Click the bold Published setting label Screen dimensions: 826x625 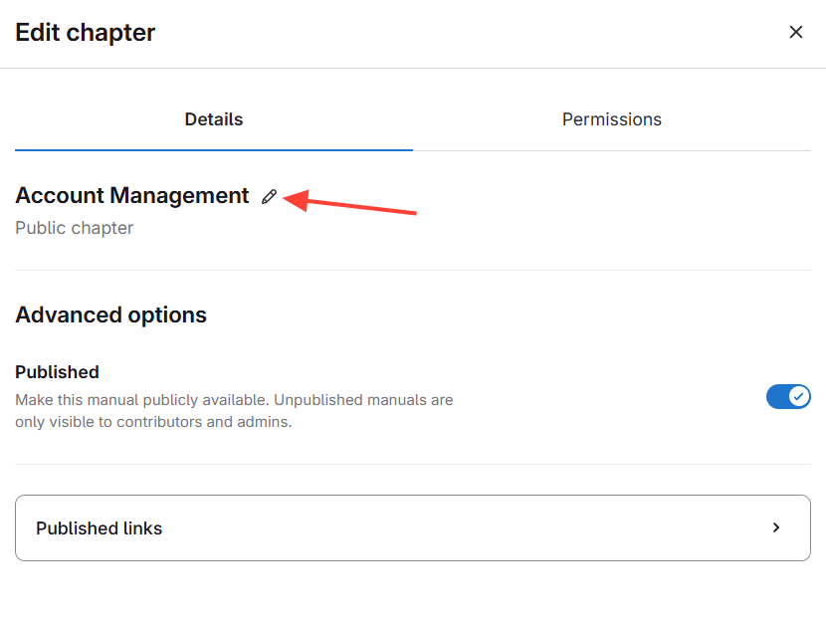point(57,372)
